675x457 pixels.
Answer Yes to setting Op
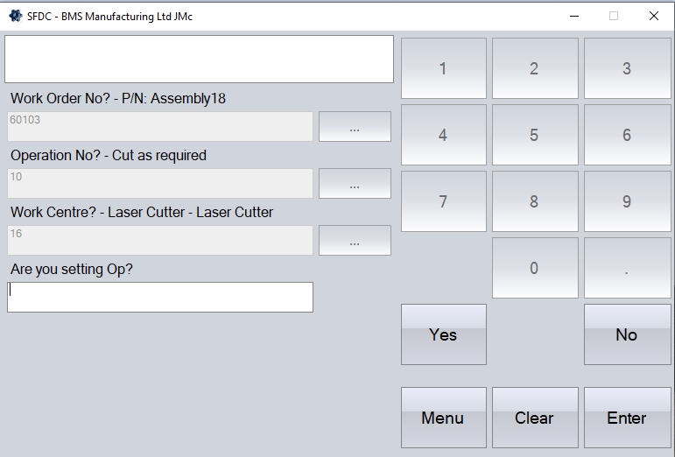443,334
